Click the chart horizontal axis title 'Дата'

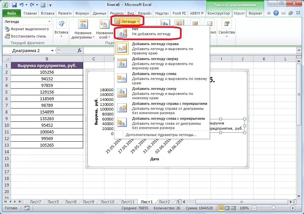tap(155, 159)
